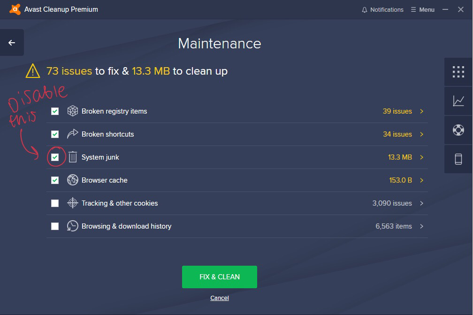Expand Browsing & download history chevron
The height and width of the screenshot is (315, 473).
click(422, 226)
